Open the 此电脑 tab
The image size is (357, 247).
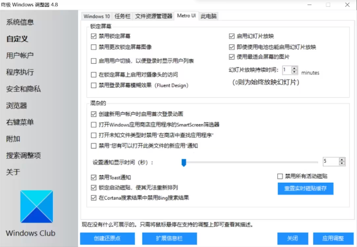tap(208, 17)
